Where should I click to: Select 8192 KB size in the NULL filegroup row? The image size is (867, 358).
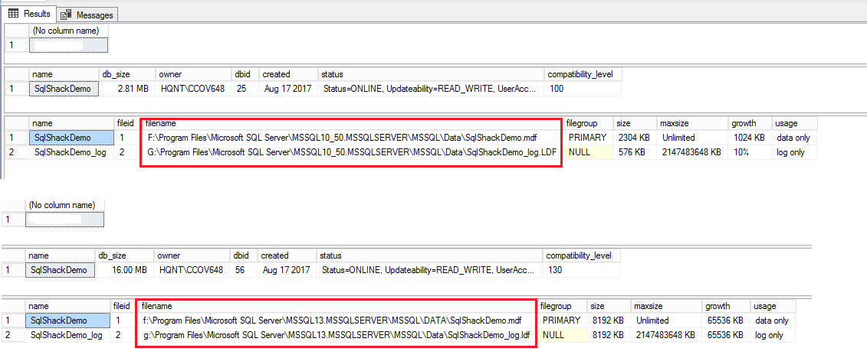click(608, 335)
